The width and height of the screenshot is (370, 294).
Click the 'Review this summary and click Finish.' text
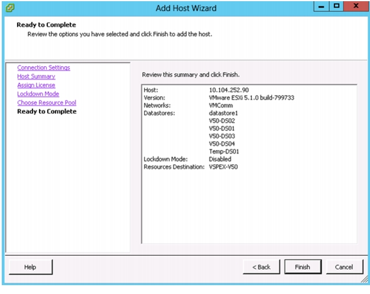[191, 74]
